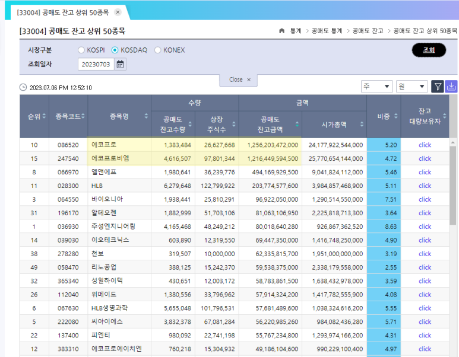
Task: Open the click link for 에코프로에이치엔
Action: (x=425, y=349)
